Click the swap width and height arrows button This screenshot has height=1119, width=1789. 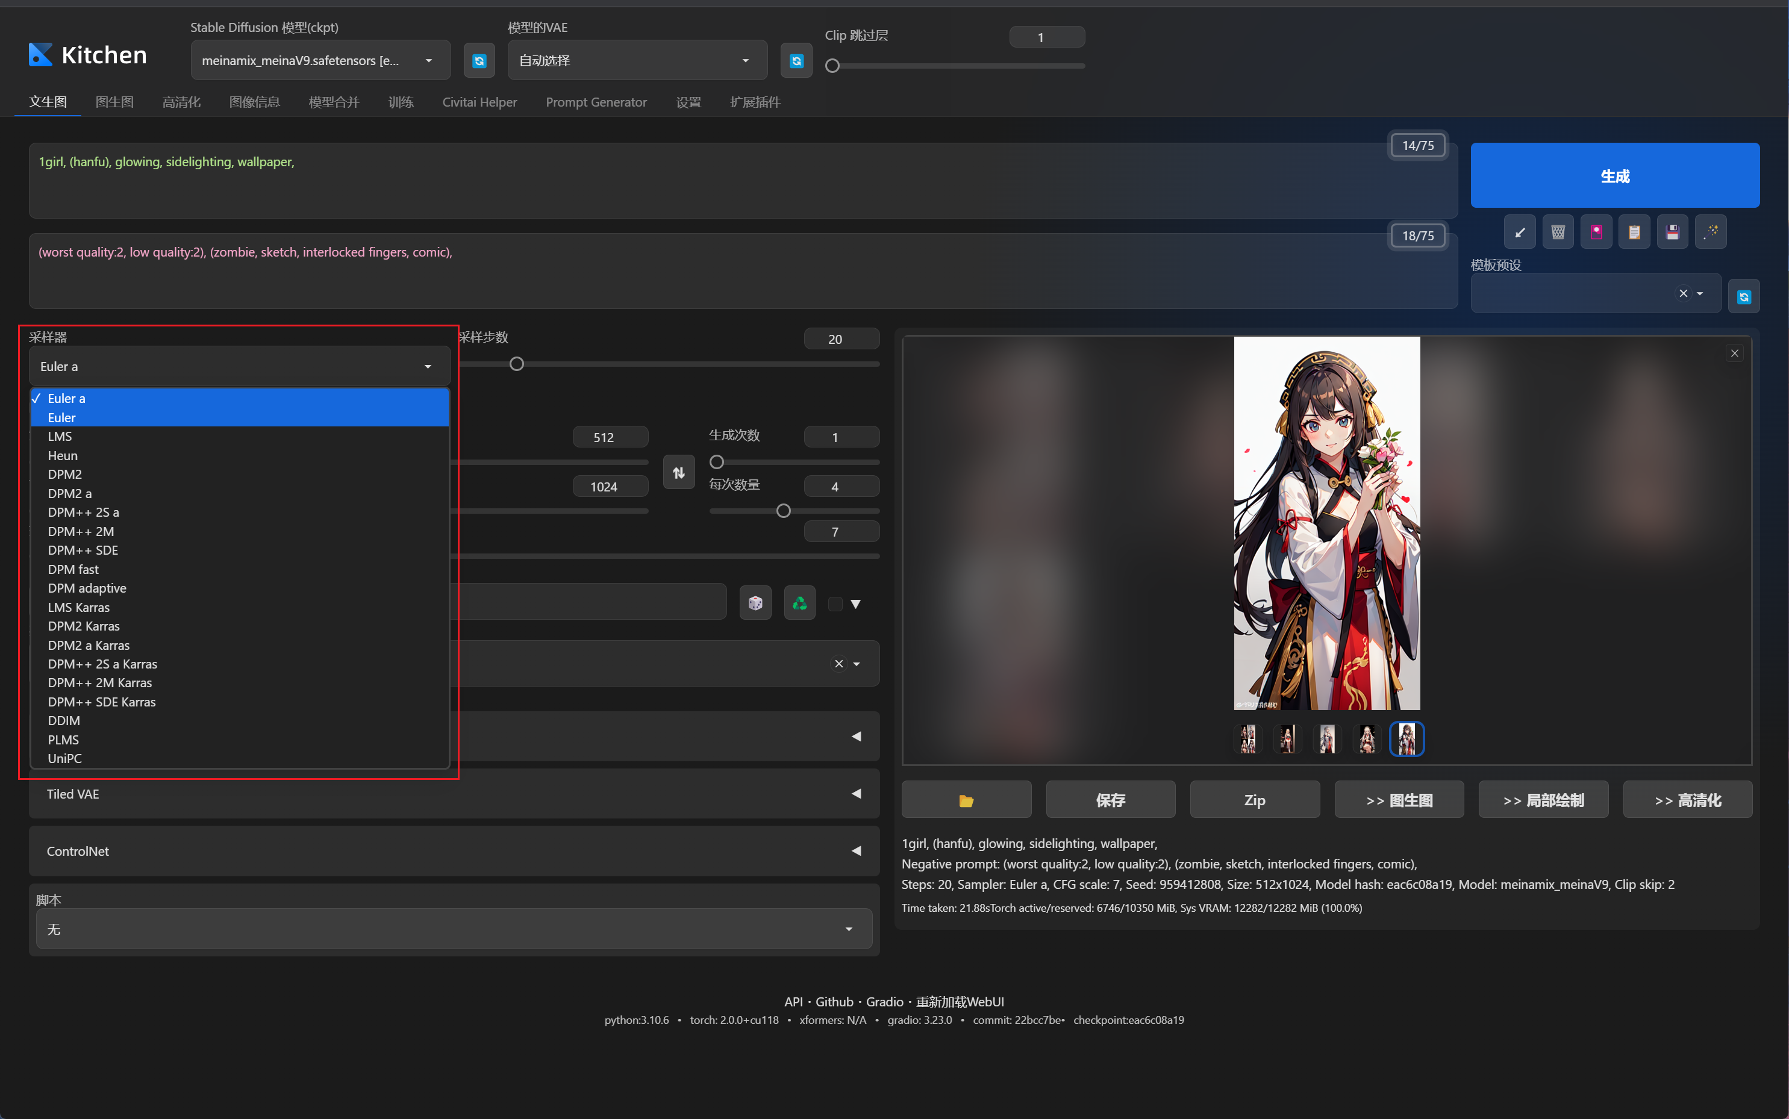point(679,472)
